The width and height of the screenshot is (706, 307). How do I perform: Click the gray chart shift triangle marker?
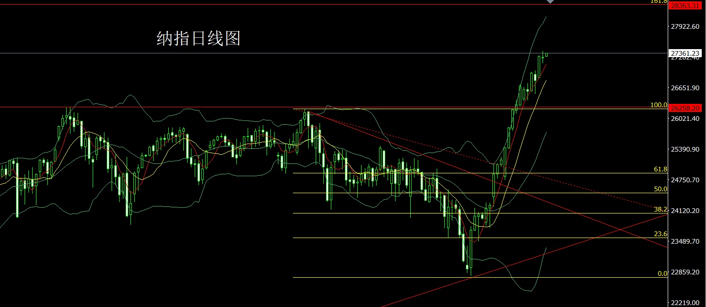[x=550, y=2]
